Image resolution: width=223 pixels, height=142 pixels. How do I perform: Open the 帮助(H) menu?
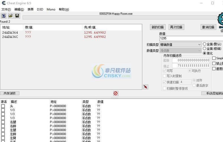(x=64, y=9)
